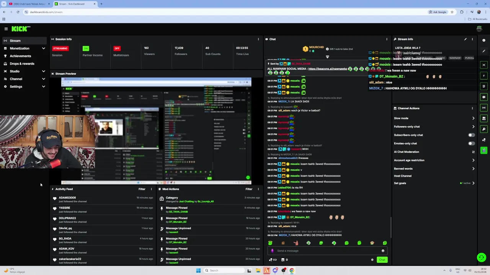
Task: Open Stream info three-dot menu
Action: (472, 39)
